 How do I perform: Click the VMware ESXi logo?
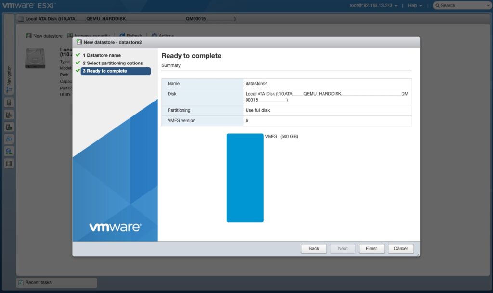(29, 5)
